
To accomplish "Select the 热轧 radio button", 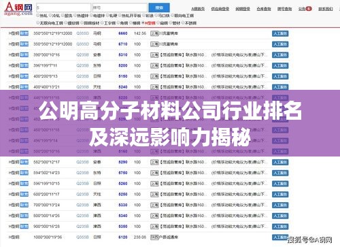I will (x=38, y=16).
